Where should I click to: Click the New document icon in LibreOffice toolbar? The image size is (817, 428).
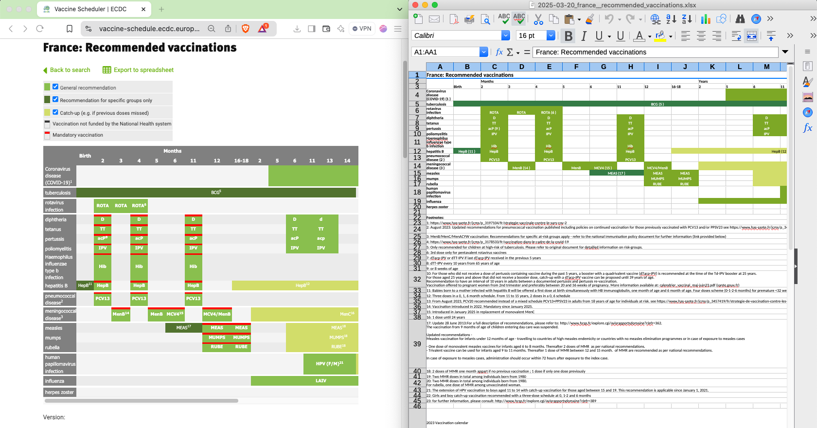point(418,19)
